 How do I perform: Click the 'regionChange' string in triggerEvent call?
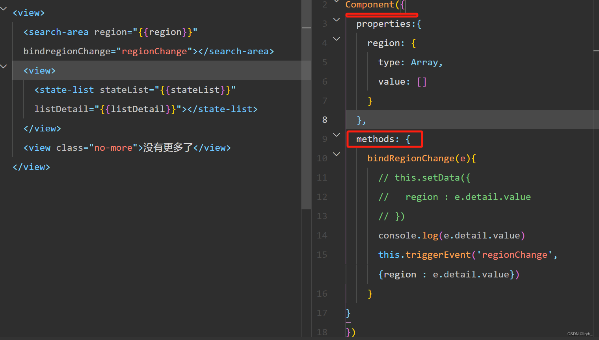tap(515, 254)
